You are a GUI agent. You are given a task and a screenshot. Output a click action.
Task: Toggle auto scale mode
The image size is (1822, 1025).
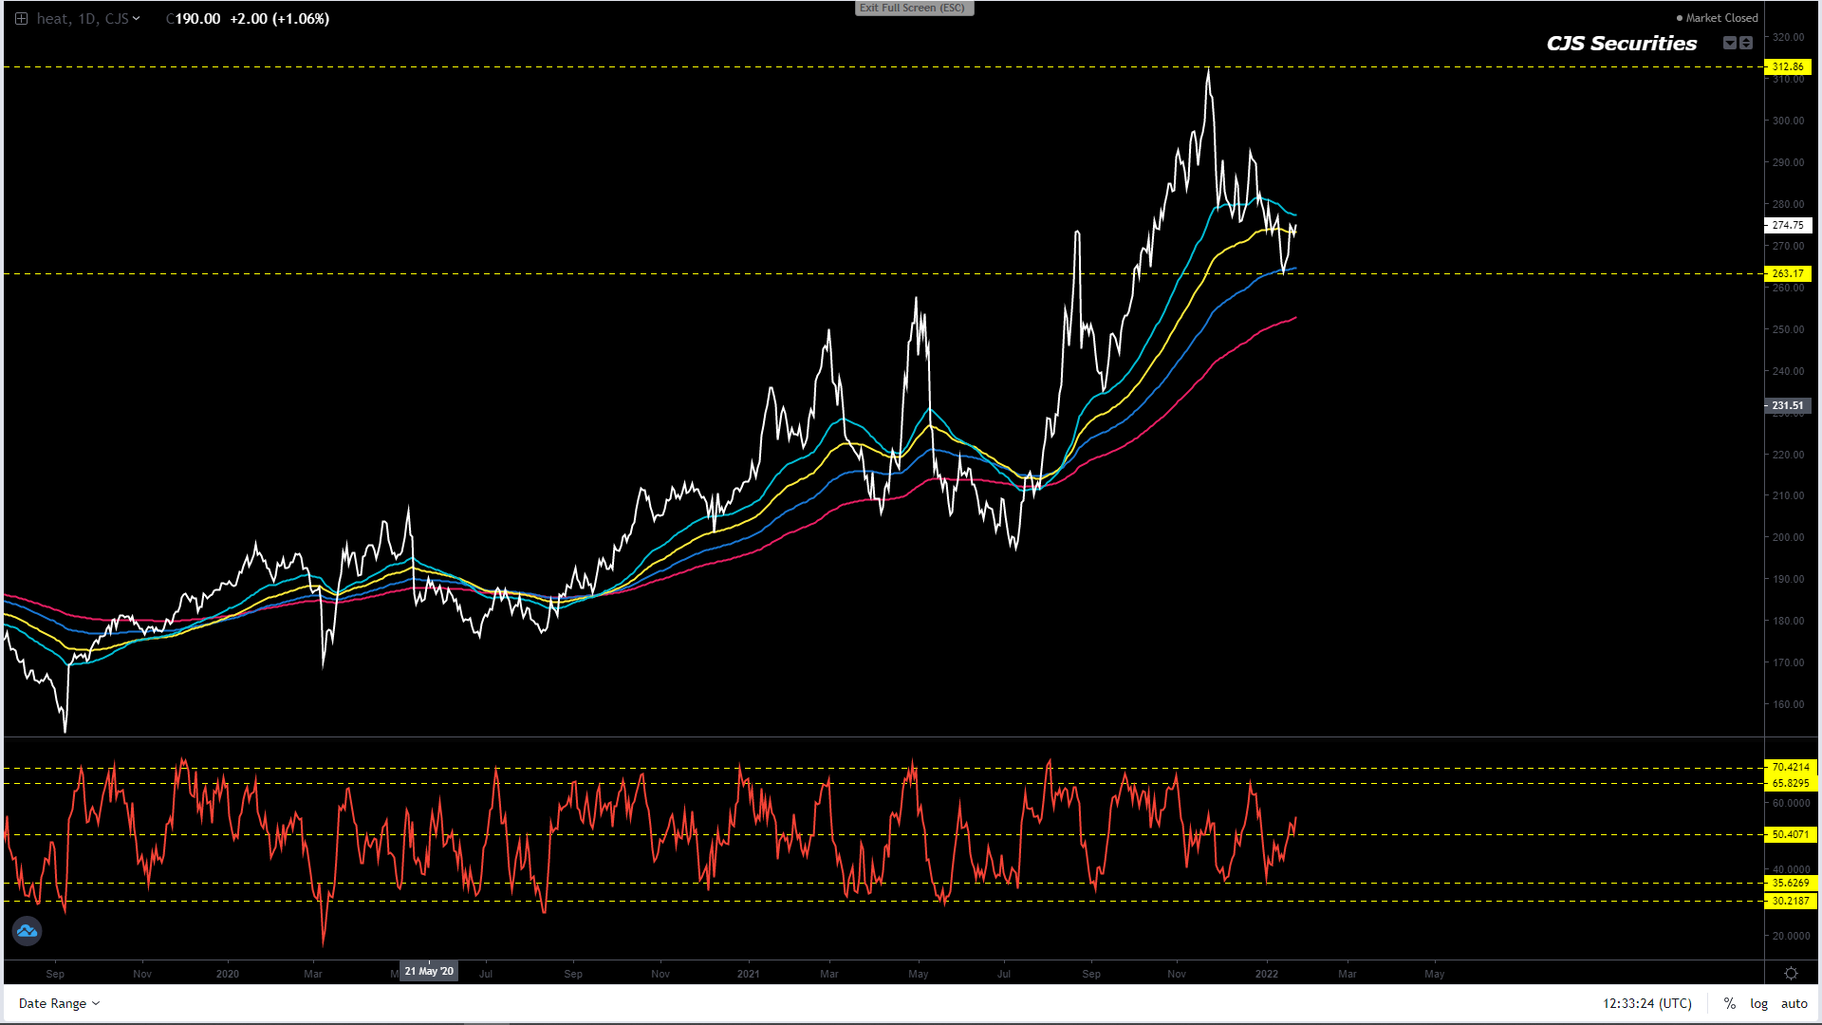[x=1794, y=1003]
